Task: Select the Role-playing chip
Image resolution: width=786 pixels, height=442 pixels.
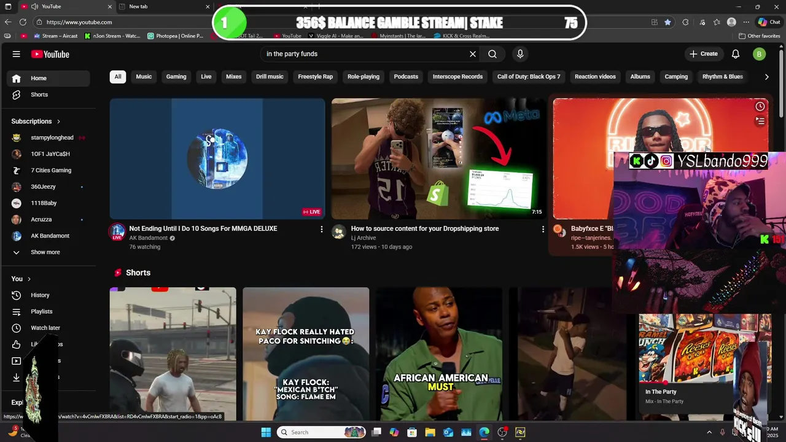Action: [x=364, y=77]
